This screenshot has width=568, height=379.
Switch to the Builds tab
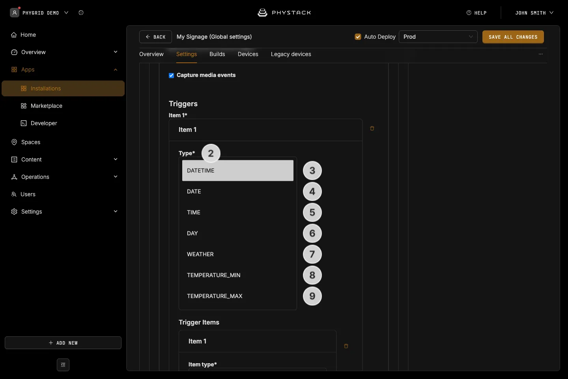[217, 54]
